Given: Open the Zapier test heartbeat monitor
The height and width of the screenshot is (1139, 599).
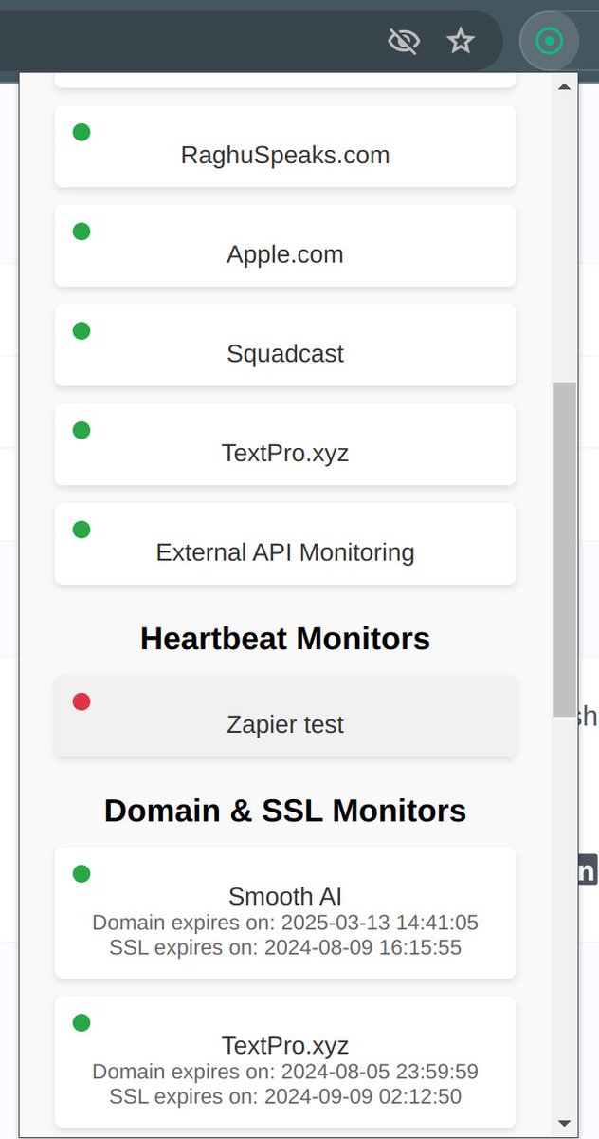Looking at the screenshot, I should click(285, 716).
